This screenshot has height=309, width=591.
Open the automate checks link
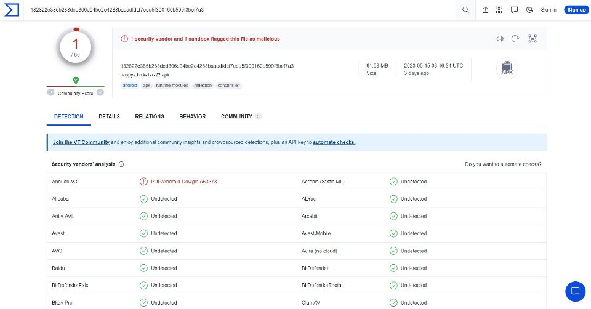[x=334, y=142]
